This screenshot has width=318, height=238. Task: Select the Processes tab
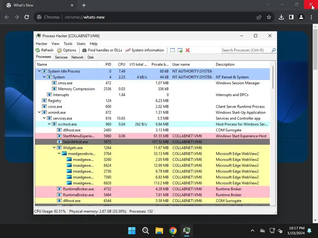pos(43,57)
